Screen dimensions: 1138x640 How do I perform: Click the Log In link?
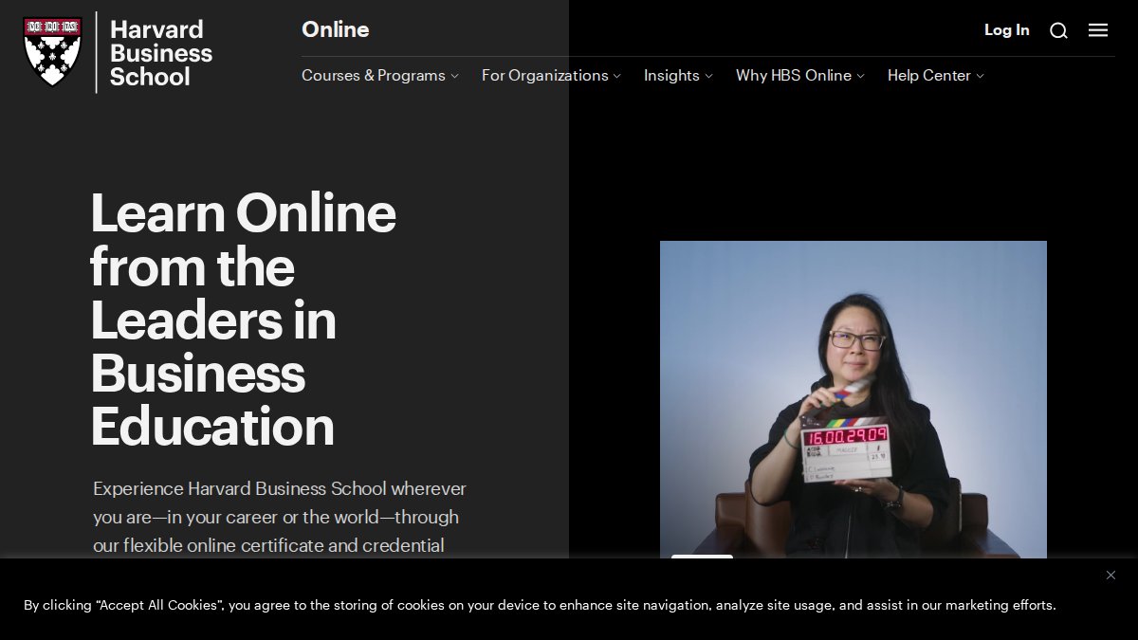(1006, 29)
